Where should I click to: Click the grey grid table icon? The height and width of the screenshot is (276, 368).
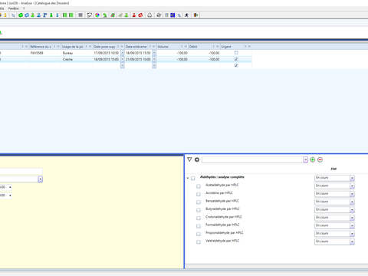[80, 15]
